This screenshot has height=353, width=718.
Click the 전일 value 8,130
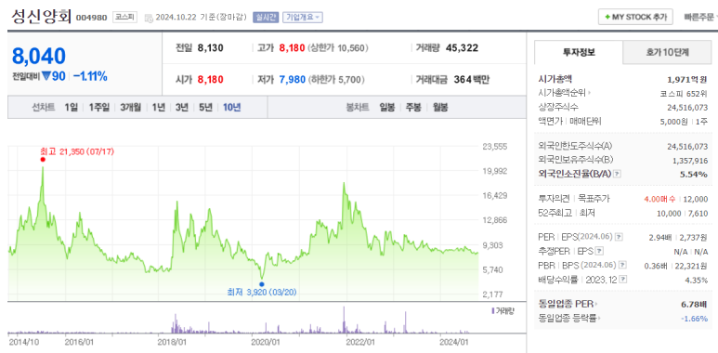click(211, 47)
